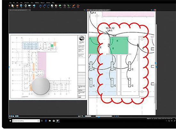The image size is (176, 130).
Task: Click the New document toolbar icon
Action: pos(12,6)
